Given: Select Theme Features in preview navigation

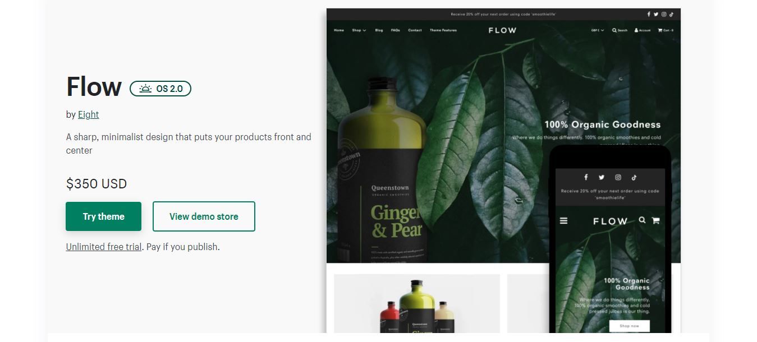Looking at the screenshot, I should click(x=443, y=30).
